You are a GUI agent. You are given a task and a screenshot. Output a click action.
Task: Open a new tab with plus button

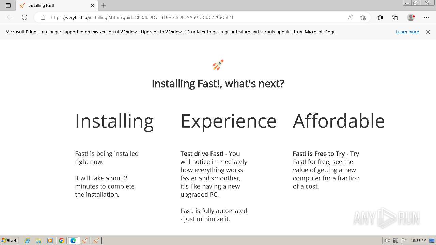click(104, 5)
